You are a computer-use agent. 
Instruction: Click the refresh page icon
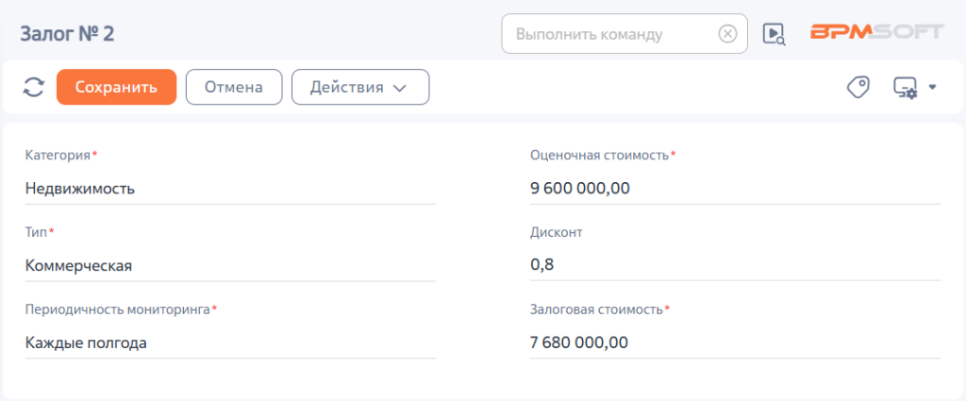pos(34,87)
